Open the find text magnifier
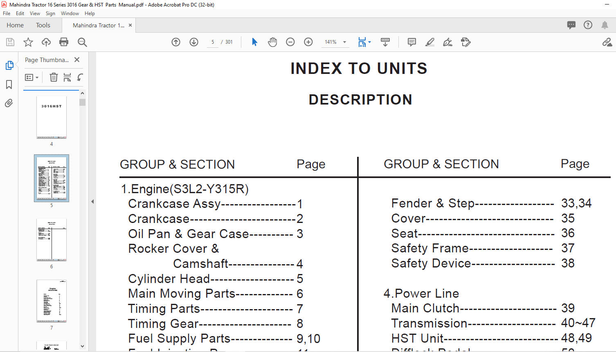This screenshot has height=352, width=616. [x=82, y=42]
